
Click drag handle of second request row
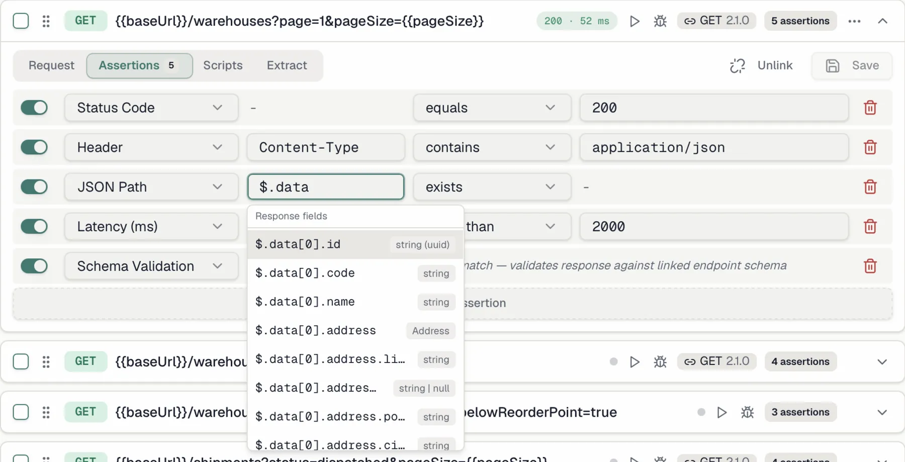(46, 362)
